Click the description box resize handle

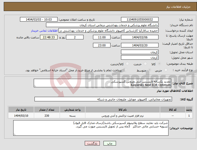[35, 86]
